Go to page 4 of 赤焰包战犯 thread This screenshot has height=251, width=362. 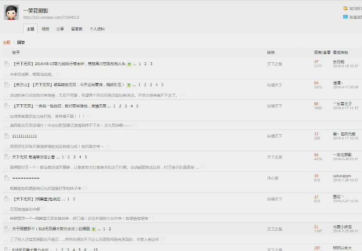pos(131,106)
